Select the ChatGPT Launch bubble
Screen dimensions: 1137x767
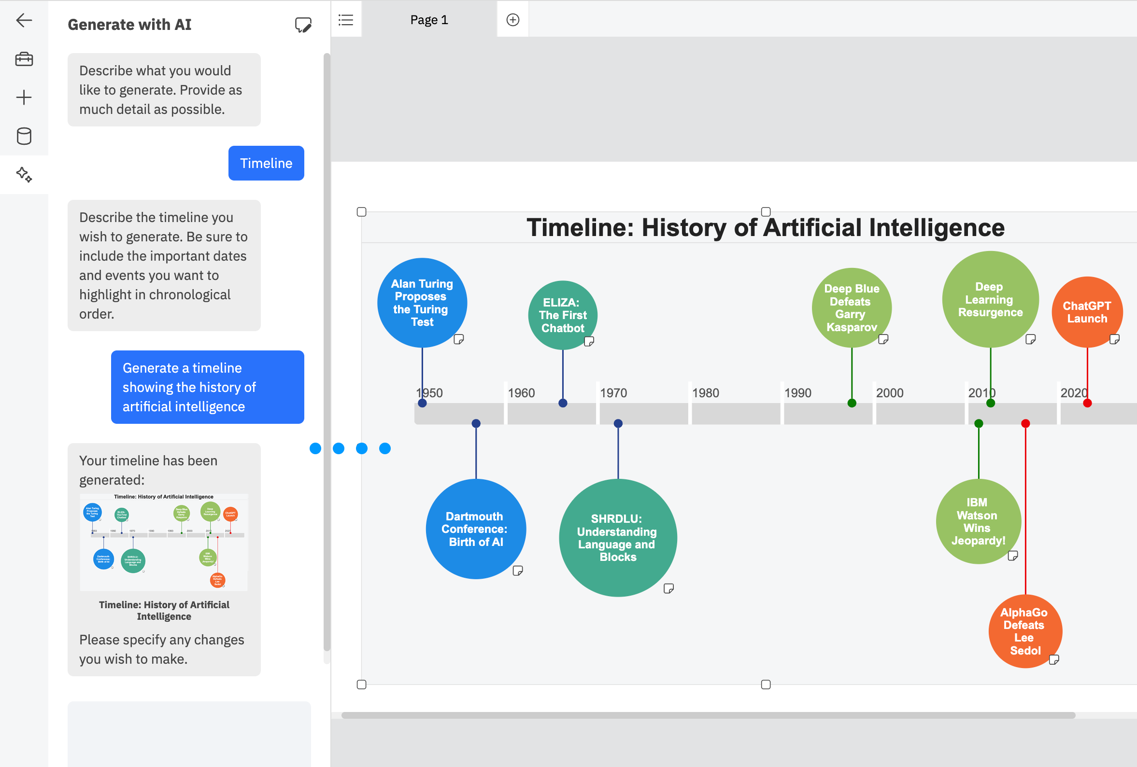coord(1087,312)
